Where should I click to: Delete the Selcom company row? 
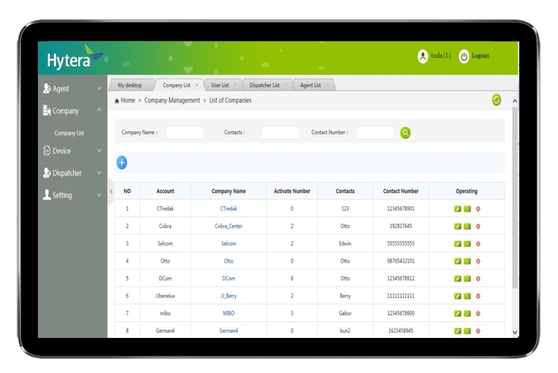coord(478,243)
